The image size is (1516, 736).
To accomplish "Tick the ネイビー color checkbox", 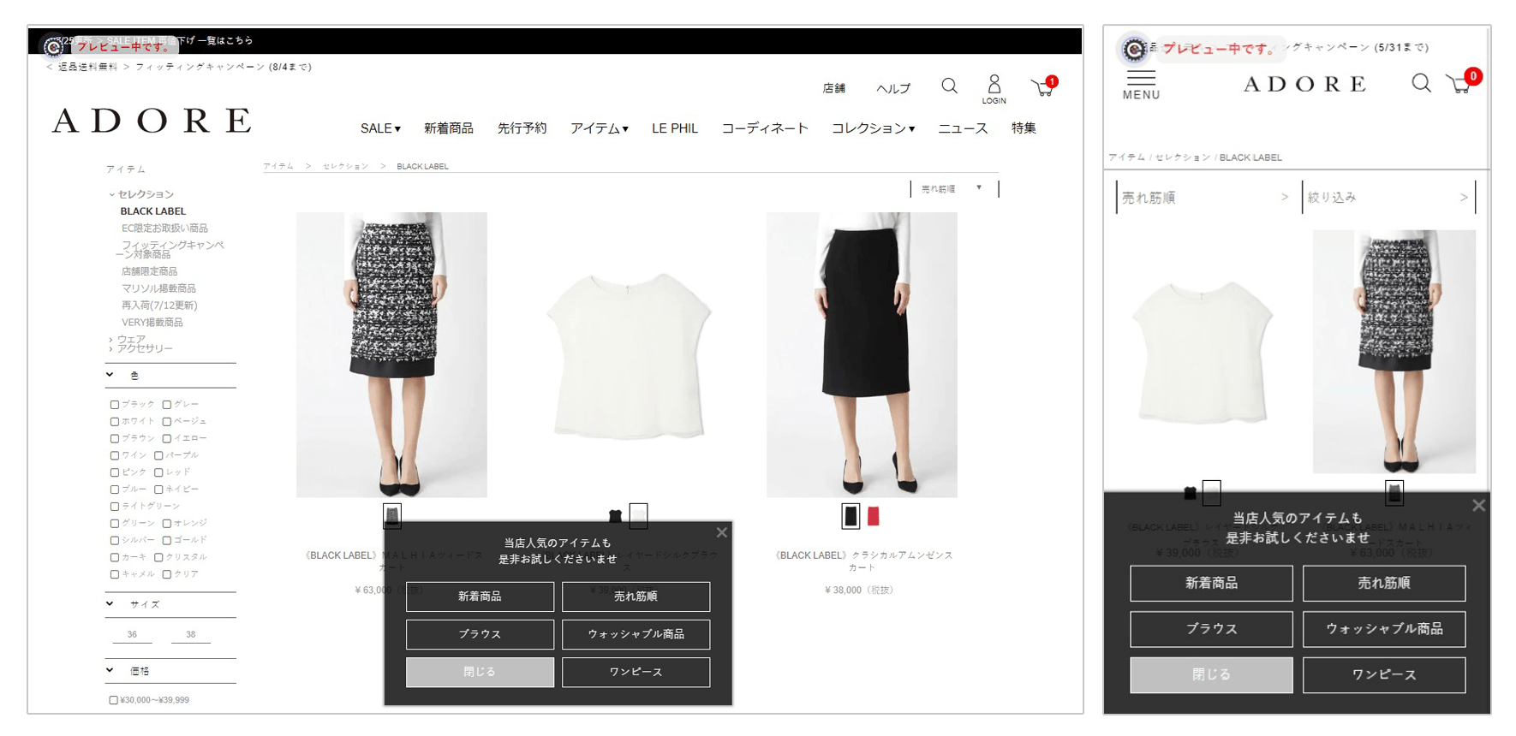I will [x=158, y=490].
